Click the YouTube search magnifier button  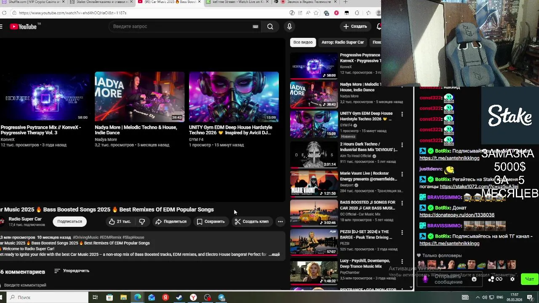point(270,27)
